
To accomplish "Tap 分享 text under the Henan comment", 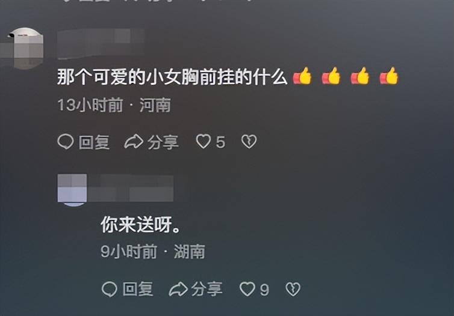I will [x=163, y=142].
